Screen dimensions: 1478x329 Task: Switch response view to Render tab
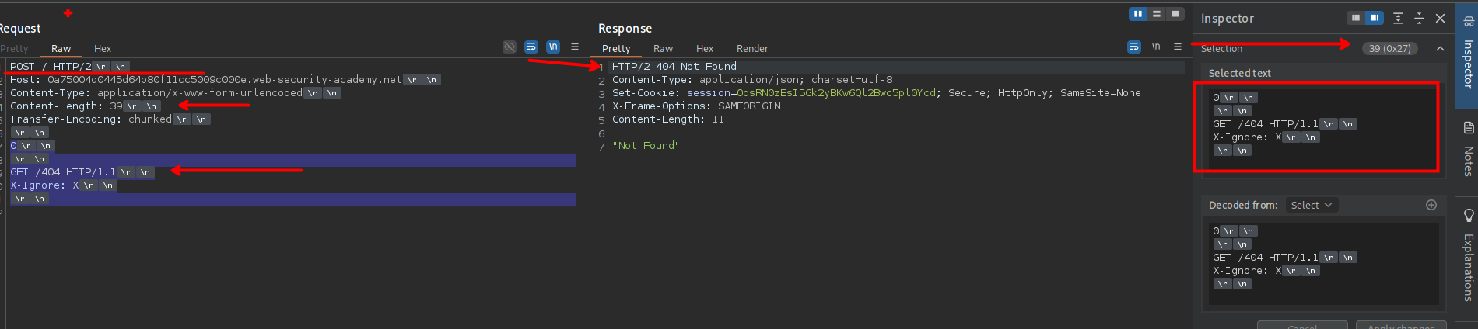752,48
